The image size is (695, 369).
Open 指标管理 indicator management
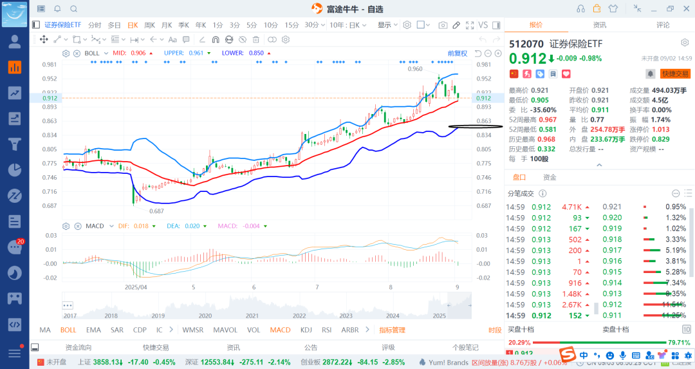pos(393,330)
